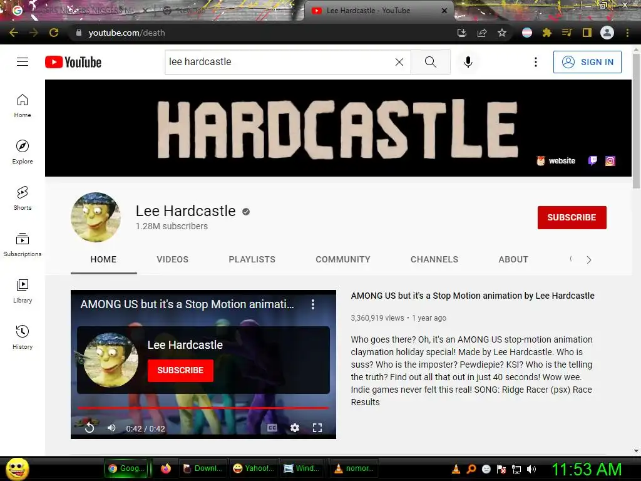Click the SIGN IN button
This screenshot has height=481, width=641.
click(587, 62)
